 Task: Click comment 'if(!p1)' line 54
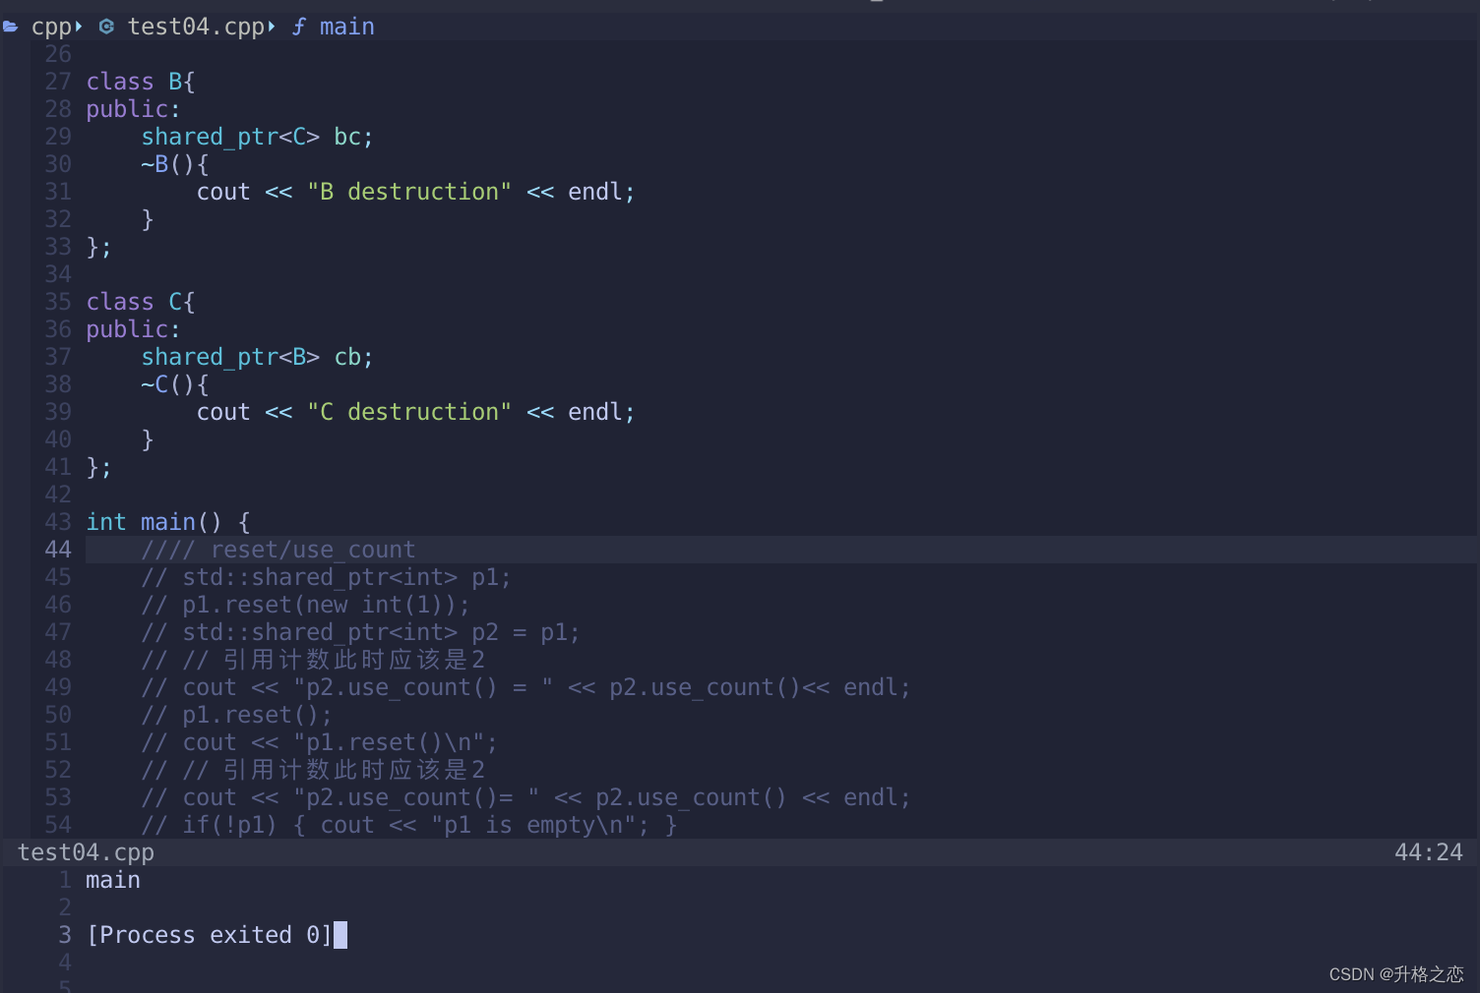(408, 825)
